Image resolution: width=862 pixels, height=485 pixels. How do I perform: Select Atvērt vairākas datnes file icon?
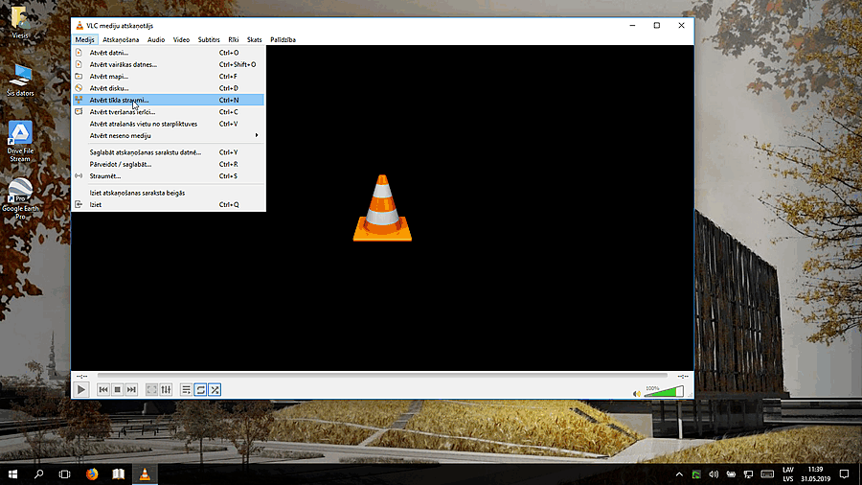click(x=79, y=64)
